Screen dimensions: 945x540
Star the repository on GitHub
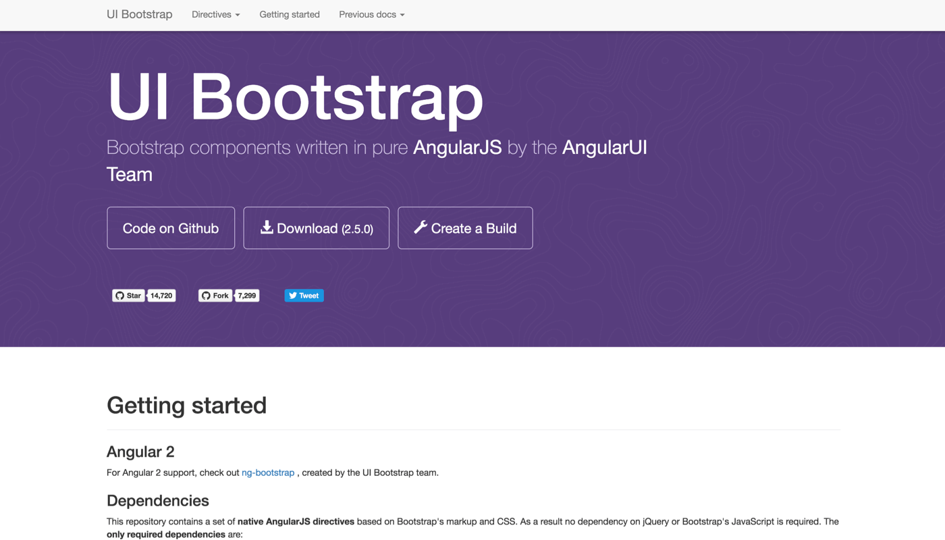pyautogui.click(x=128, y=296)
